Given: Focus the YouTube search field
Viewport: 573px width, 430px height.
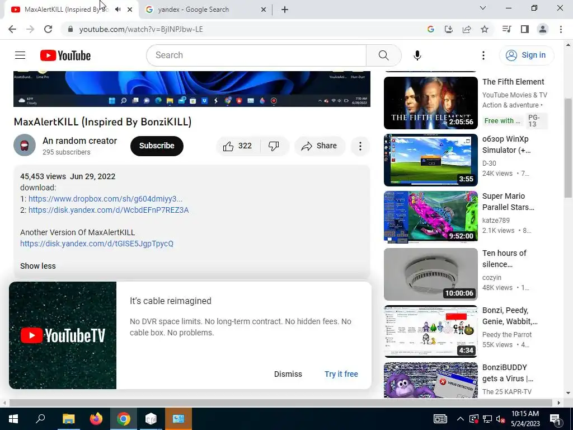Looking at the screenshot, I should point(256,55).
